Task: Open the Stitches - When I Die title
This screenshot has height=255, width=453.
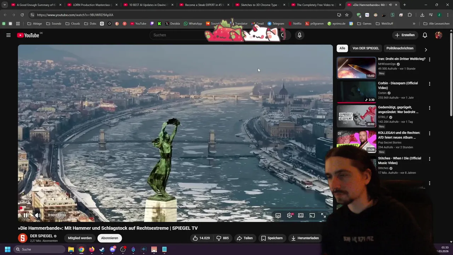Action: coord(400,160)
